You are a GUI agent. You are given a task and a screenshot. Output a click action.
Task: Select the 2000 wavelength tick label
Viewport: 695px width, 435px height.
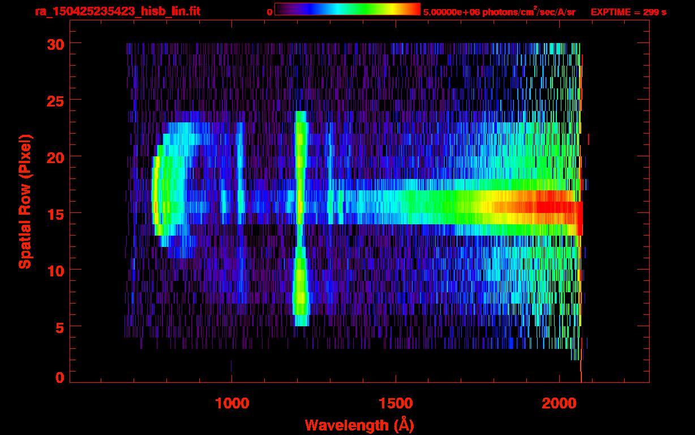click(x=559, y=403)
